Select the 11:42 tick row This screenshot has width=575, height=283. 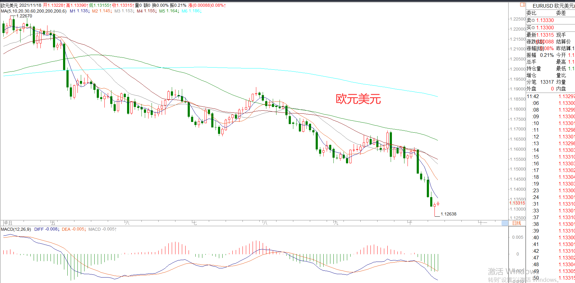(551, 97)
